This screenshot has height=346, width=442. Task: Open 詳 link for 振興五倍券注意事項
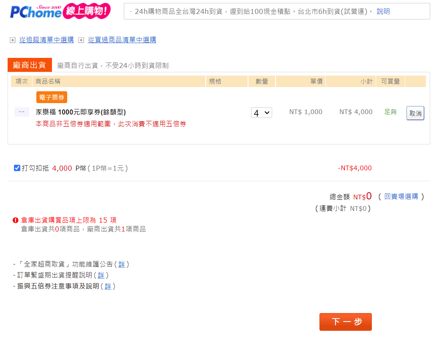coord(108,286)
